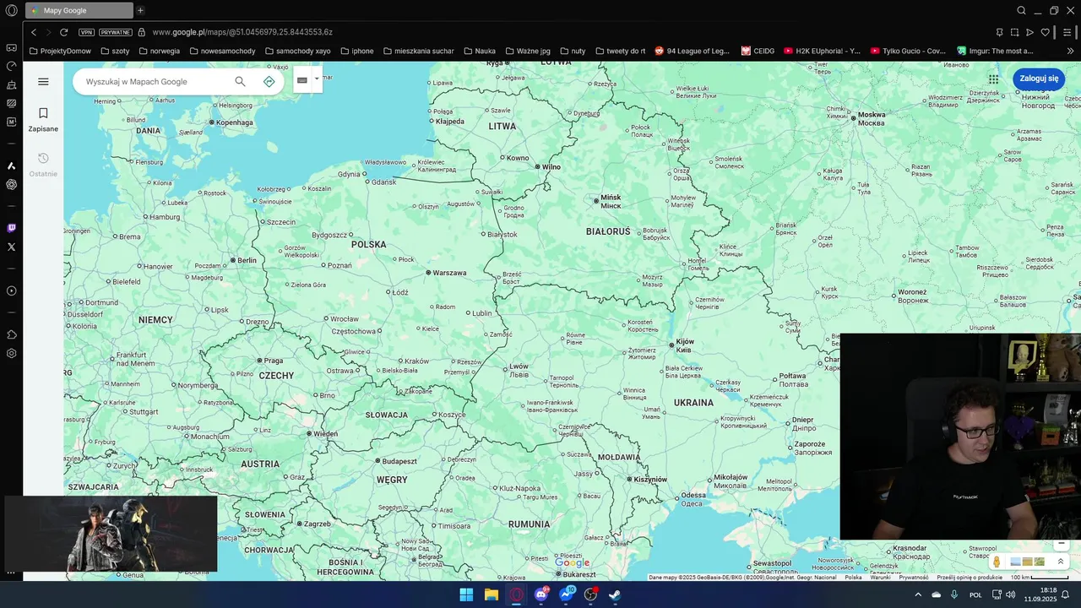The image size is (1081, 608).
Task: Click the Prywatność privacy link
Action: [914, 578]
